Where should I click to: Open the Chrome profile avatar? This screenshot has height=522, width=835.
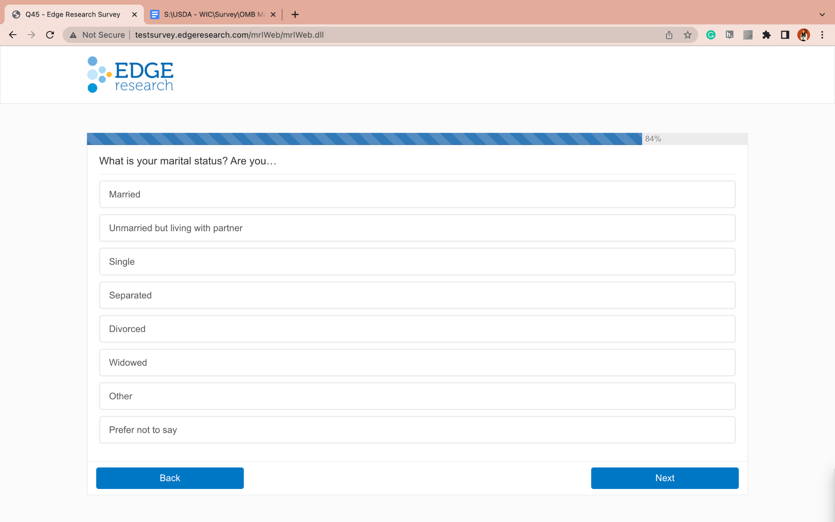(x=803, y=35)
